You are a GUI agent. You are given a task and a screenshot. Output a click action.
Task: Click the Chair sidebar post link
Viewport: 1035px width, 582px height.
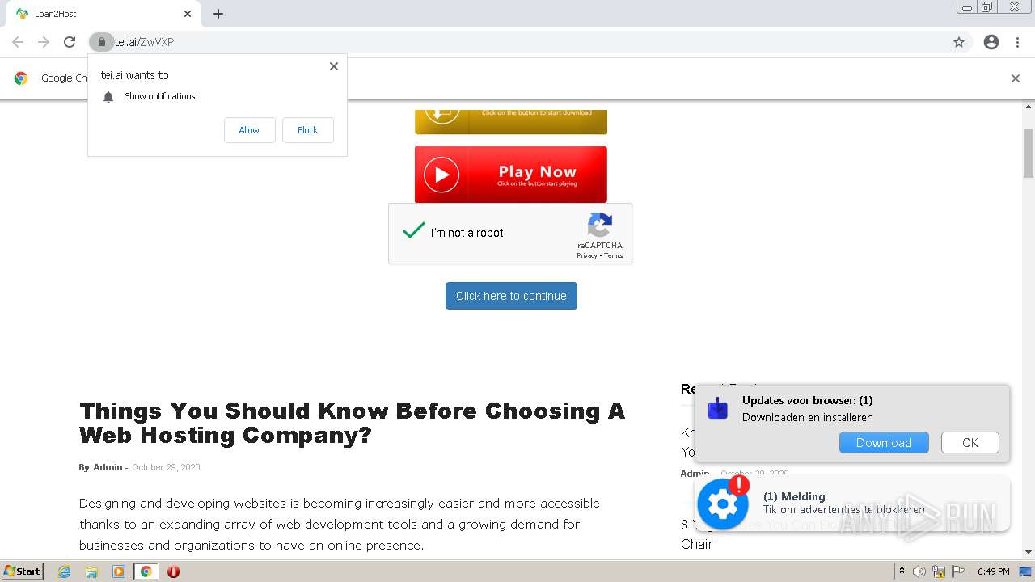[697, 544]
